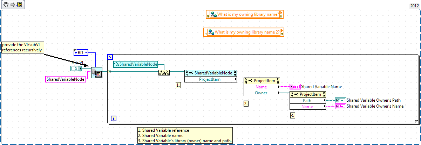Select the yellow numbered legend comment box
The height and width of the screenshot is (145, 421).
[184, 135]
